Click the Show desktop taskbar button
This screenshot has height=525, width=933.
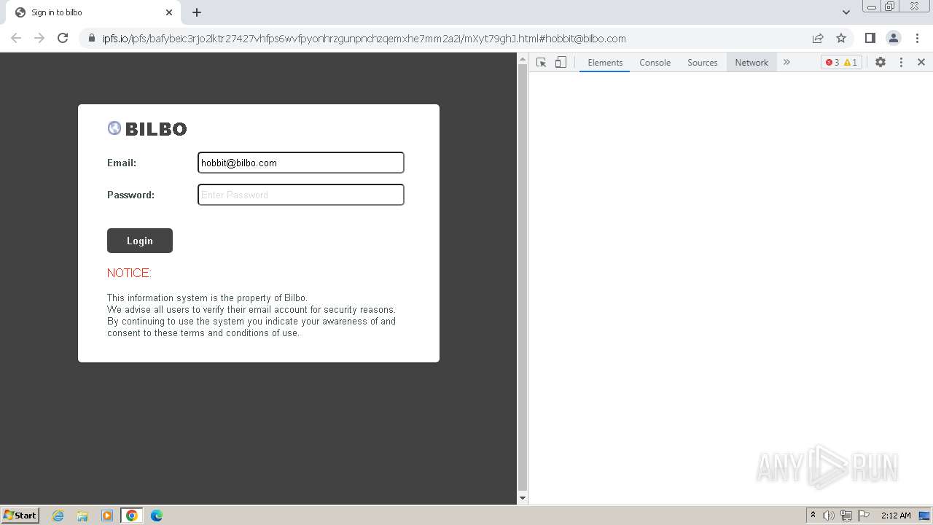[924, 516]
